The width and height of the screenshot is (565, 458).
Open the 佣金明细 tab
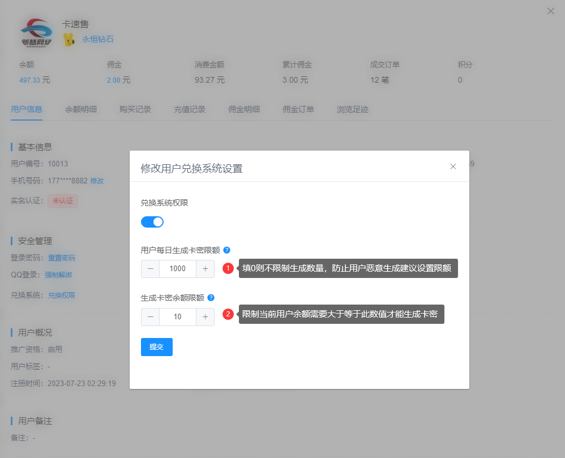pos(244,109)
